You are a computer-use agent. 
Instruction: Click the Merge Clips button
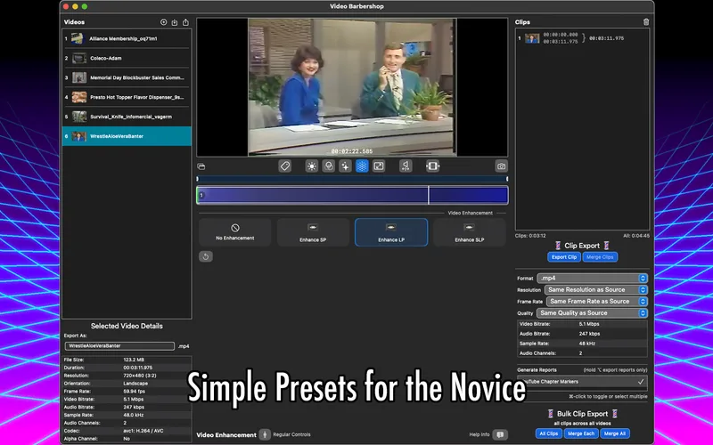tap(600, 257)
